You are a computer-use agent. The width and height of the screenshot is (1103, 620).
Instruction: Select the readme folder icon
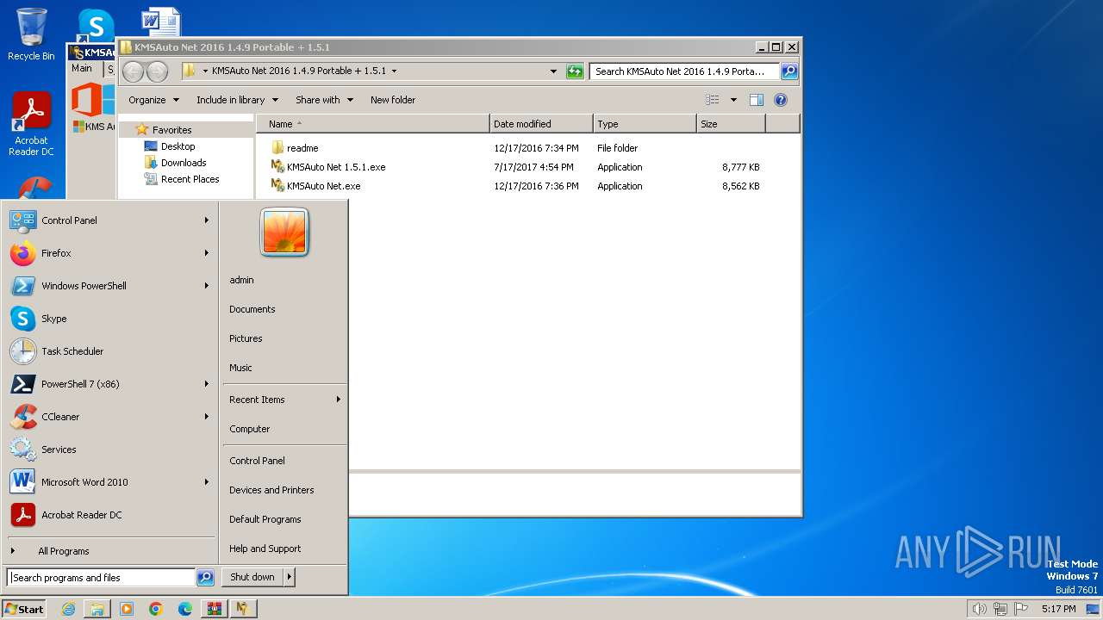(277, 148)
